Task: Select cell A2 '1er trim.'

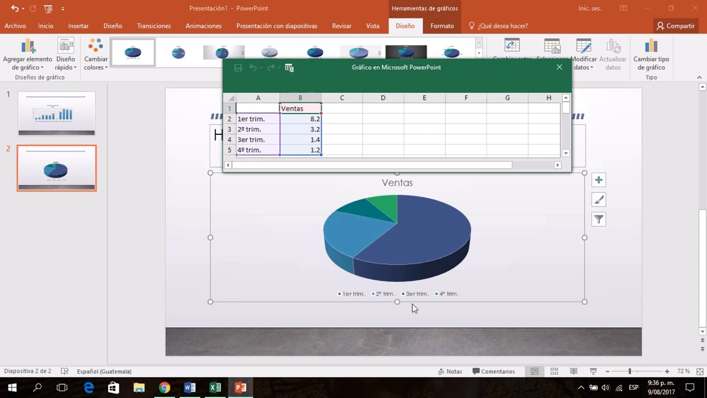Action: (x=258, y=119)
